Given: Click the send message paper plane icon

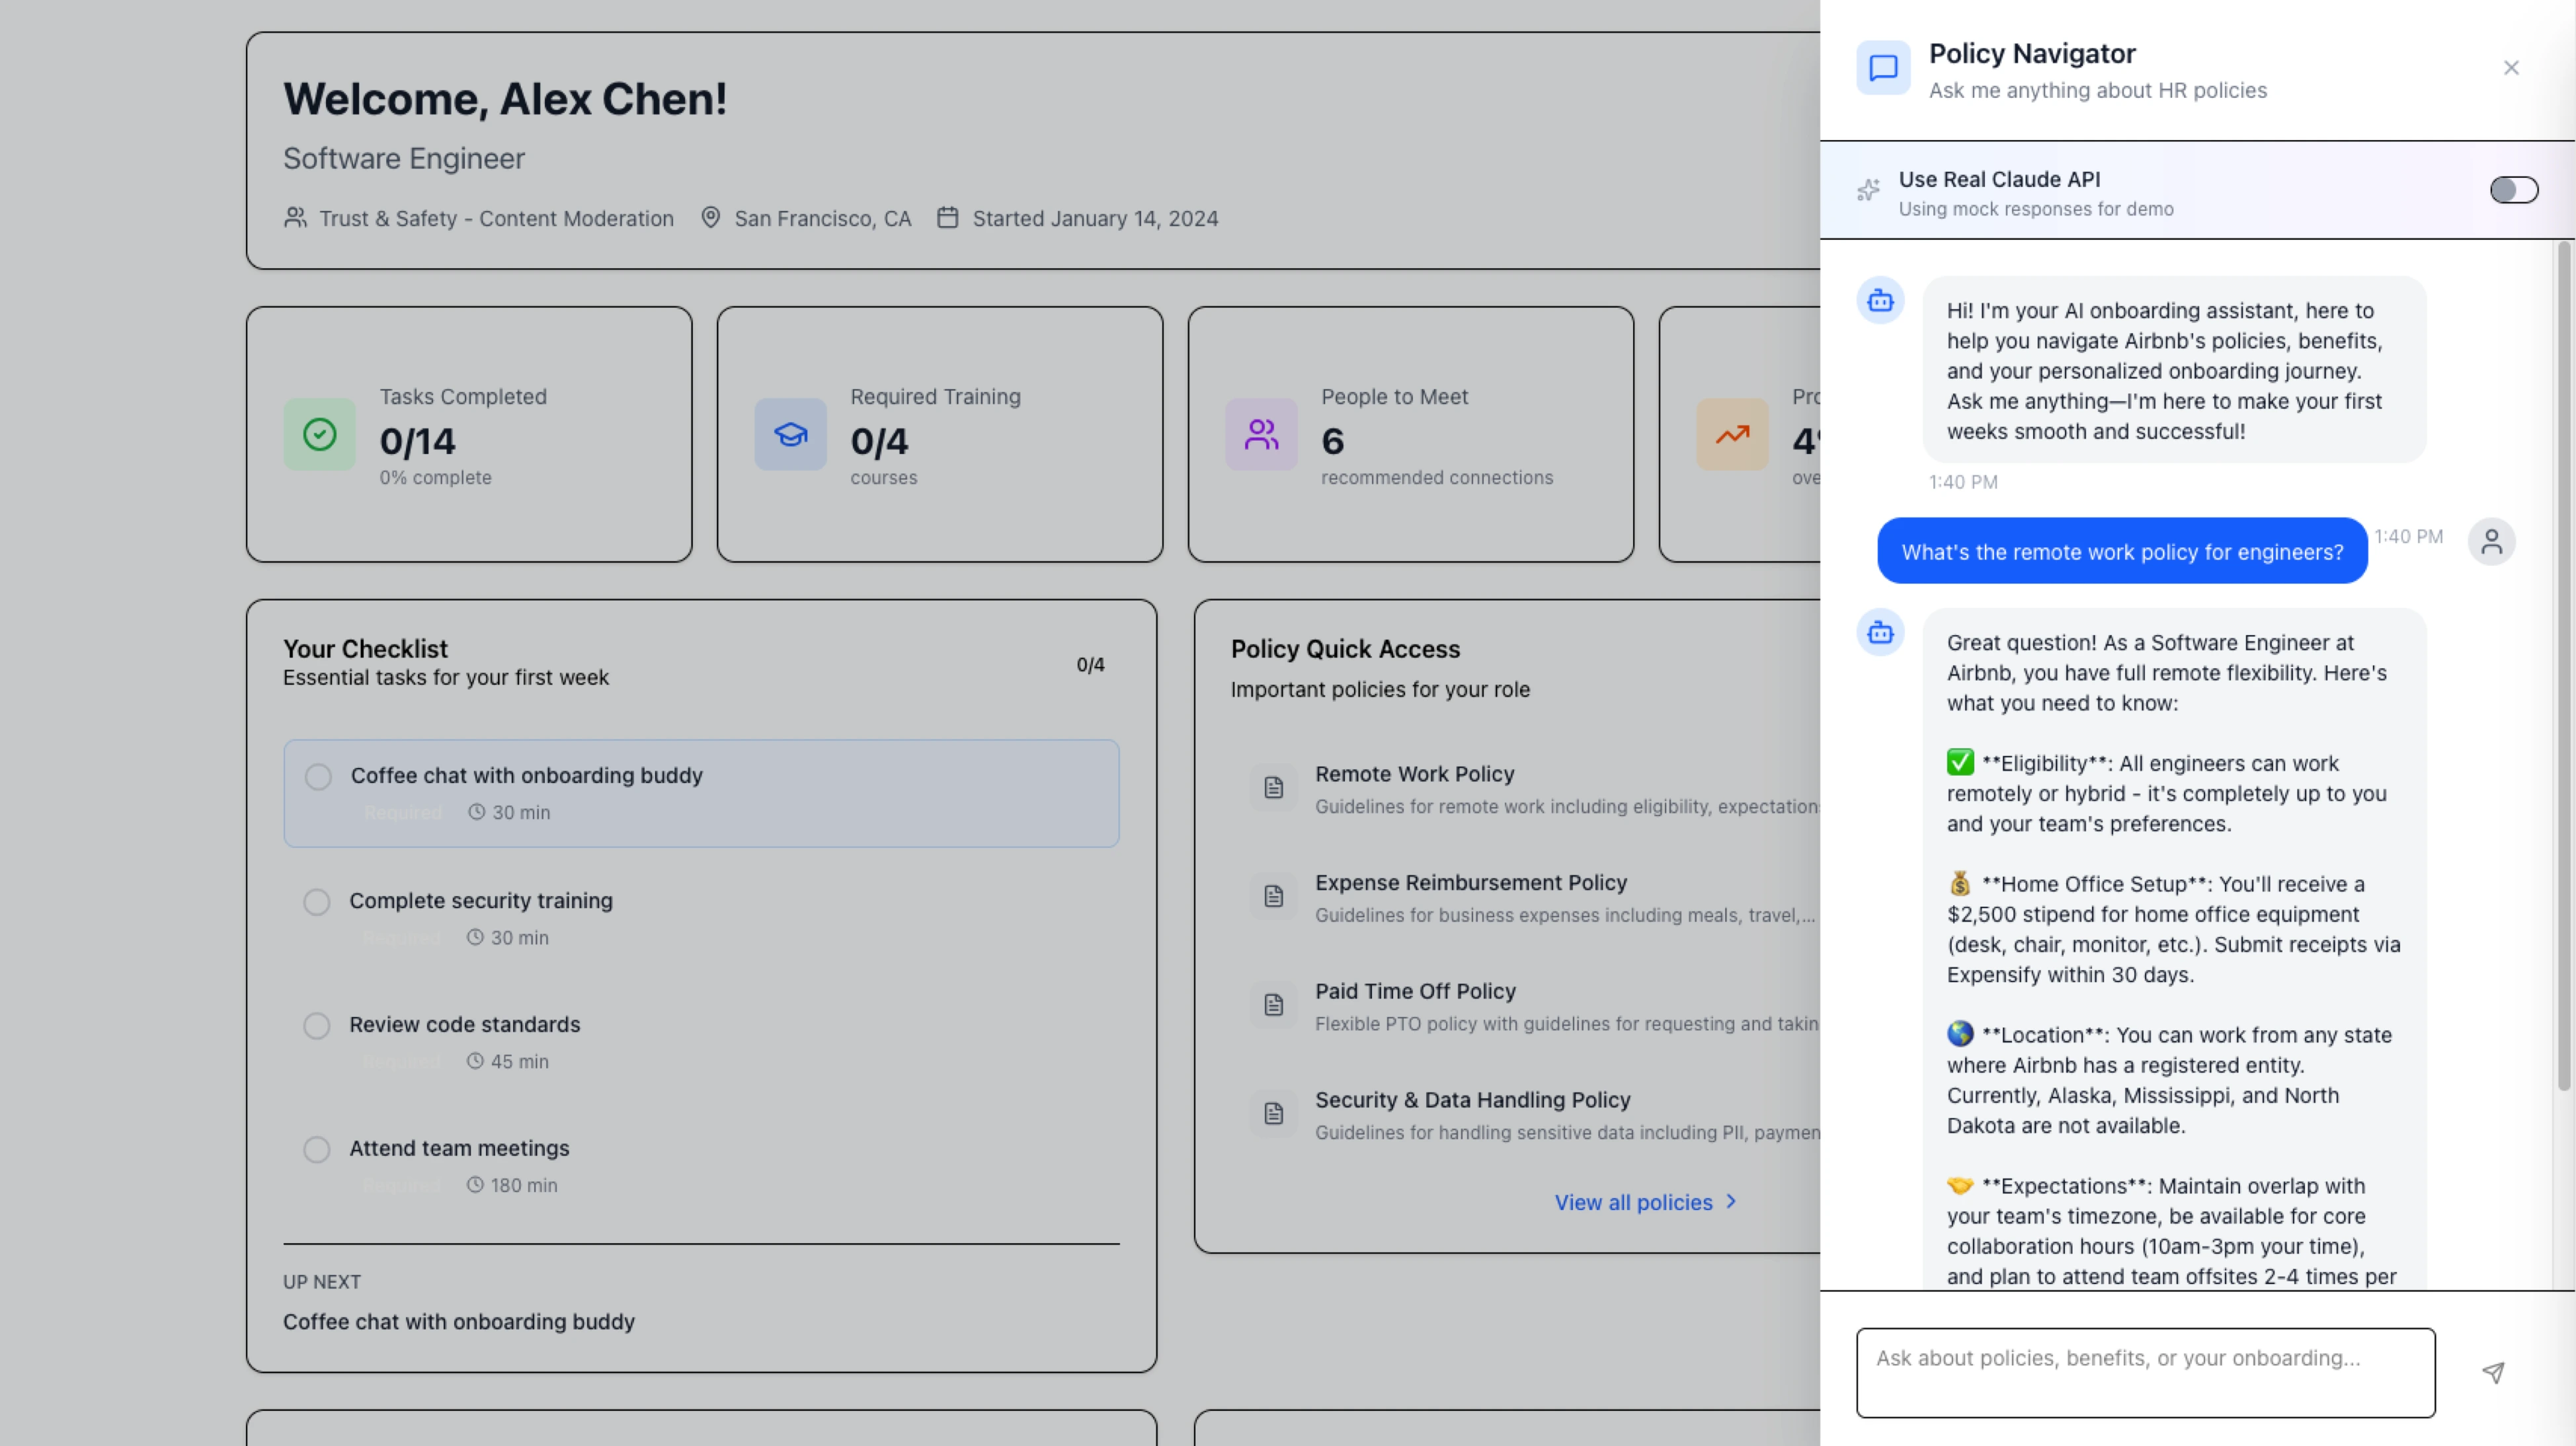Looking at the screenshot, I should coord(2493,1372).
